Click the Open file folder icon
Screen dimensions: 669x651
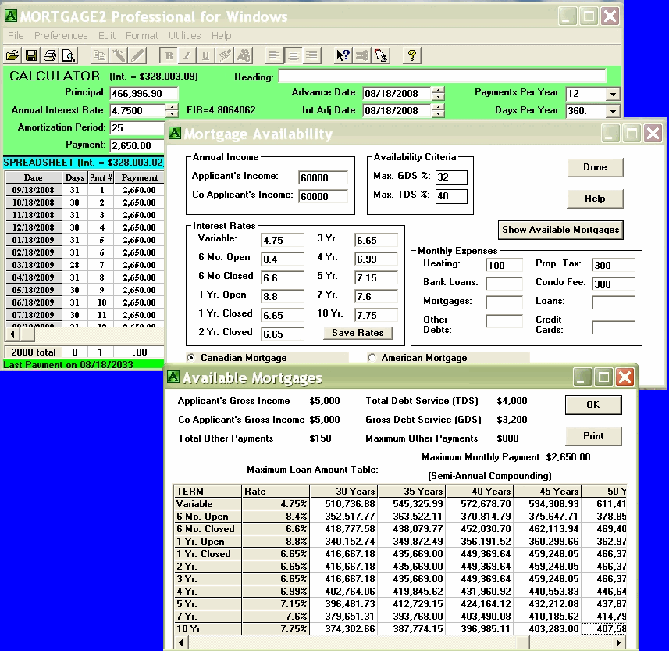(x=12, y=55)
